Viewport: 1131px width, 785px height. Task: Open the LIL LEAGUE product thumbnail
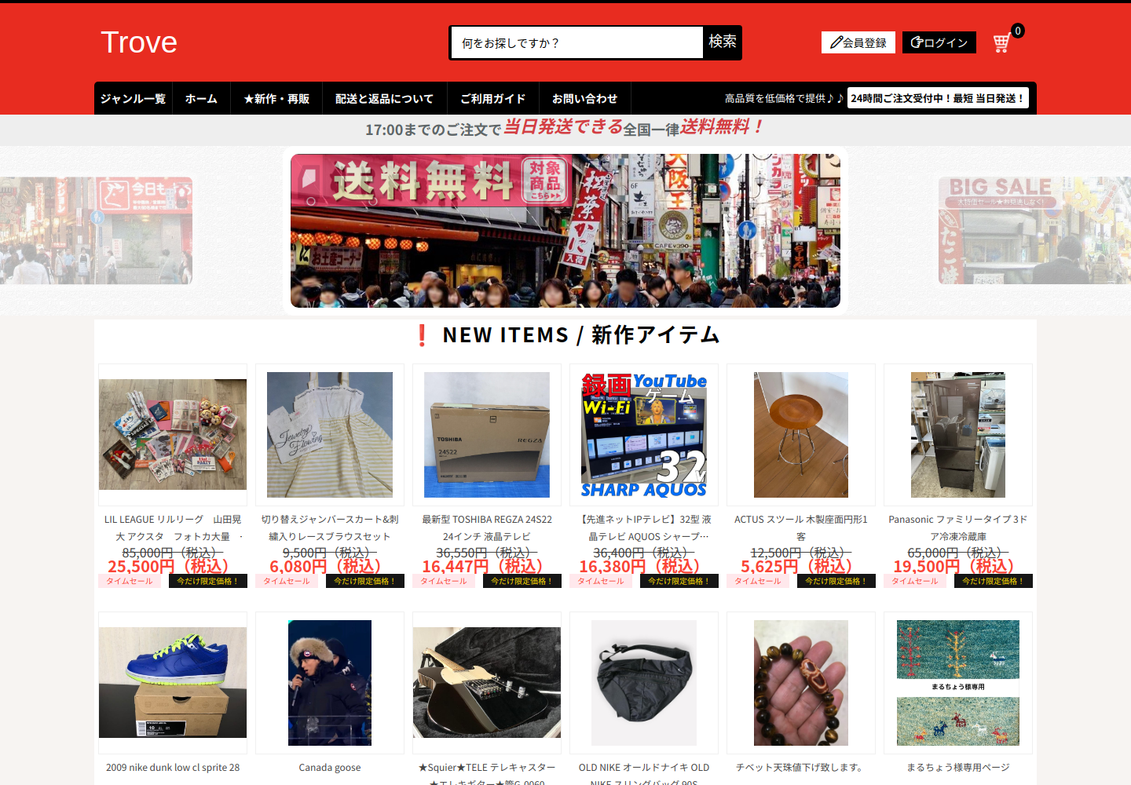(x=173, y=435)
